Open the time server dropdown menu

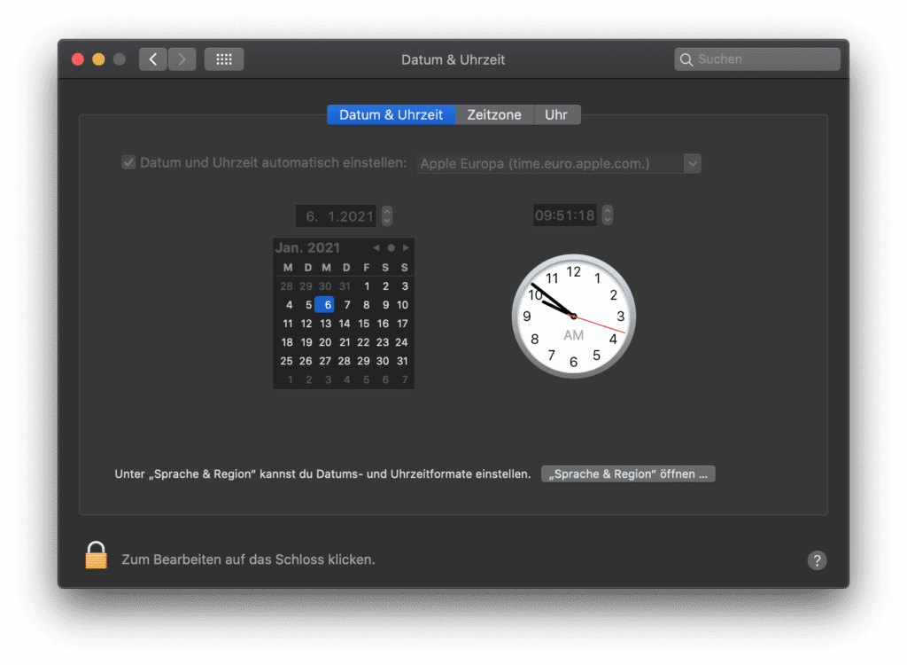click(x=694, y=163)
